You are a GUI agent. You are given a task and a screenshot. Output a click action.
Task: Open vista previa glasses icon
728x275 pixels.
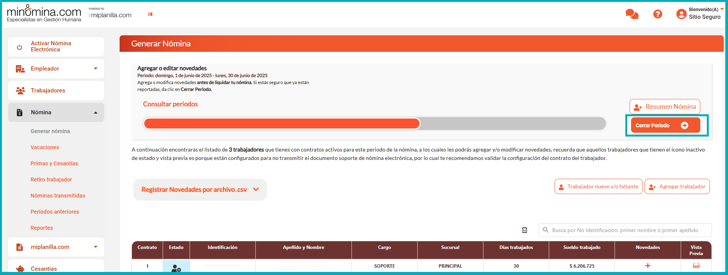tap(696, 266)
